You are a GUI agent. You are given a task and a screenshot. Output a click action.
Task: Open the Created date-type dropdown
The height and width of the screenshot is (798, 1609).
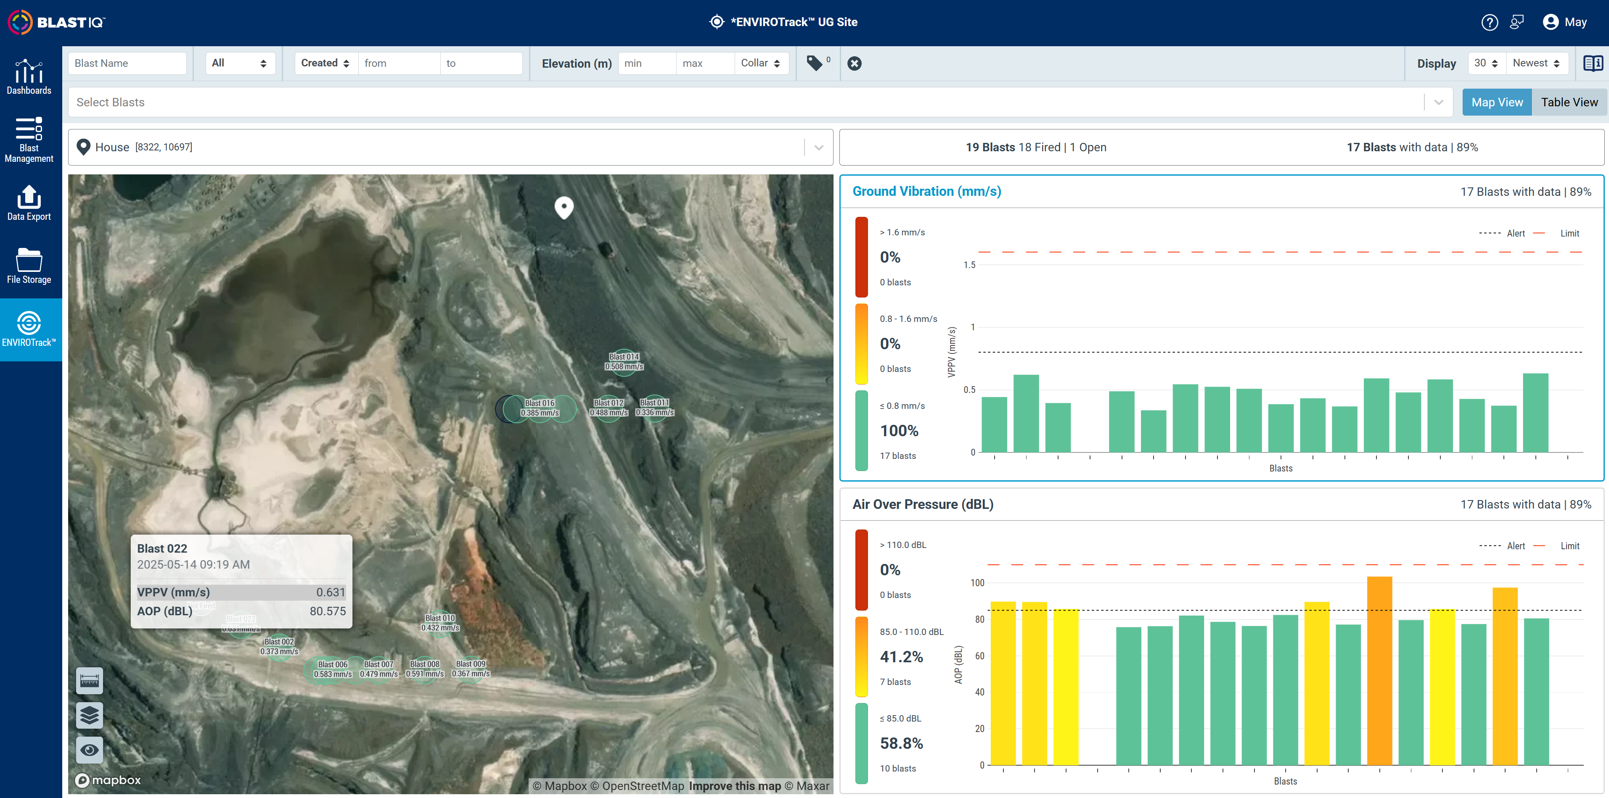click(x=326, y=63)
